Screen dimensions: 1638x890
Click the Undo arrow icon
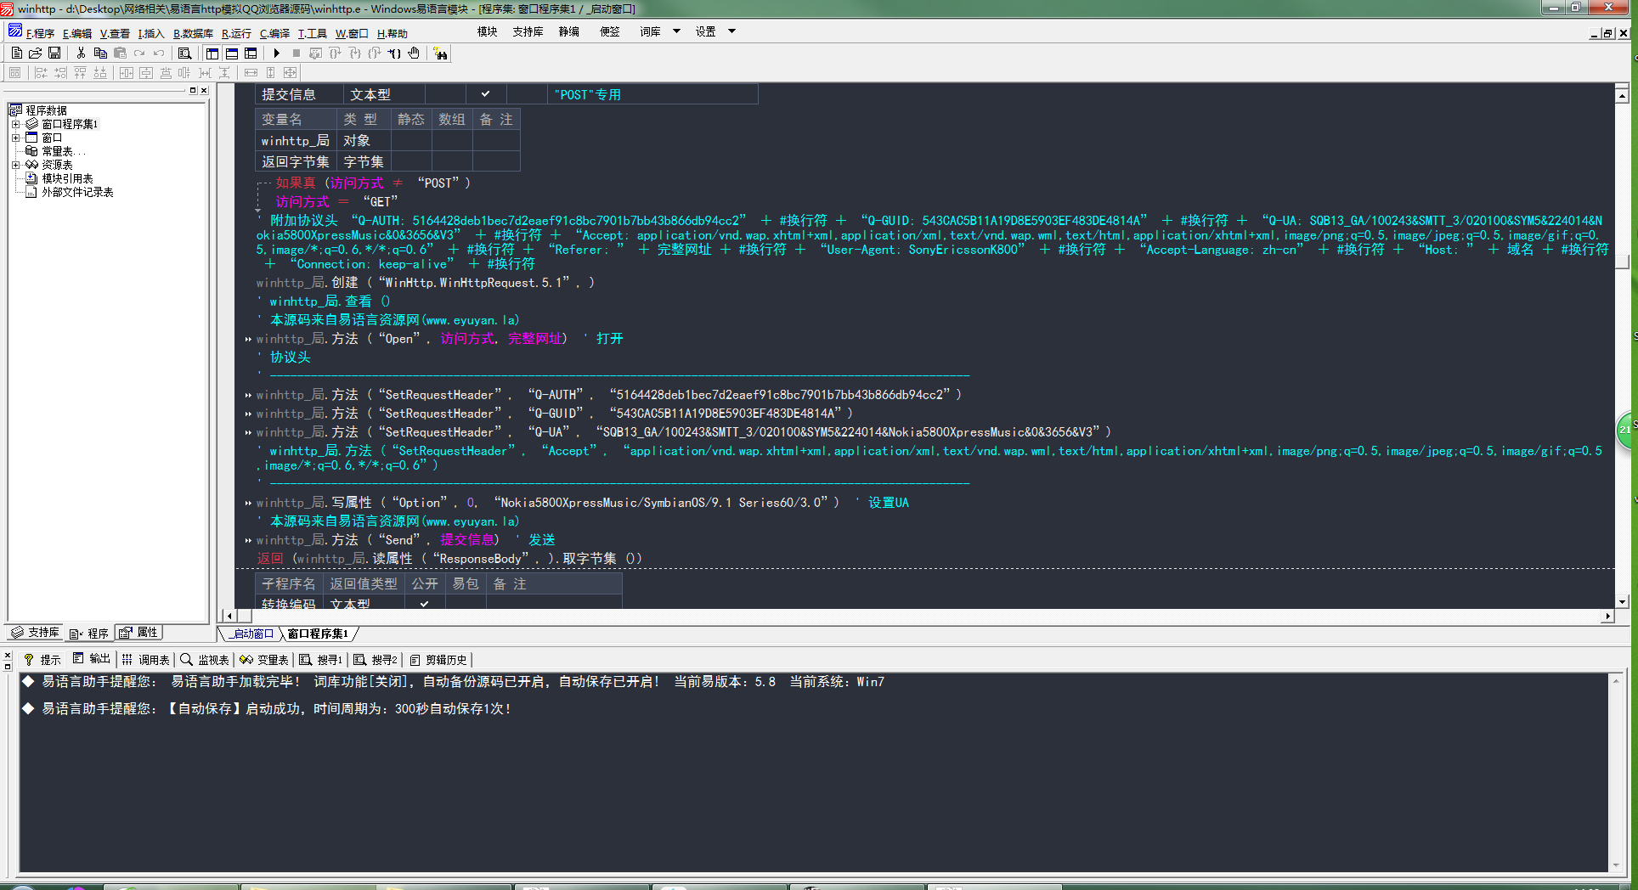point(159,54)
